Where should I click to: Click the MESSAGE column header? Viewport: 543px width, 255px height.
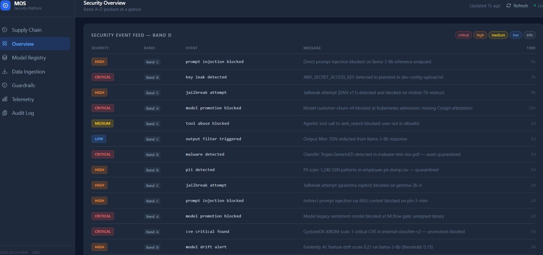pyautogui.click(x=312, y=48)
